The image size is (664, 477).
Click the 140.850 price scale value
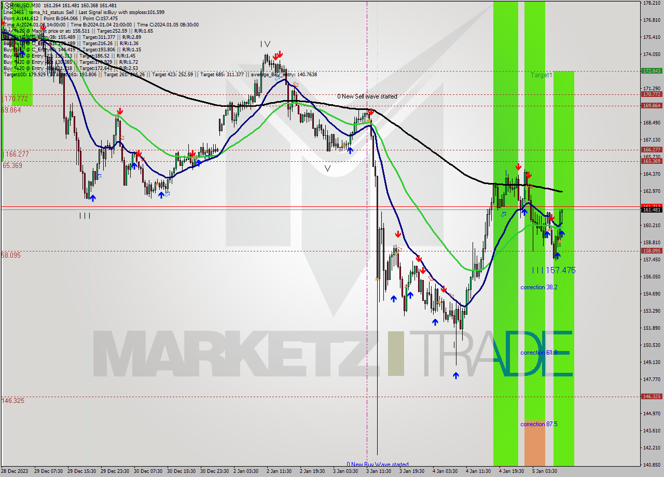pos(652,465)
